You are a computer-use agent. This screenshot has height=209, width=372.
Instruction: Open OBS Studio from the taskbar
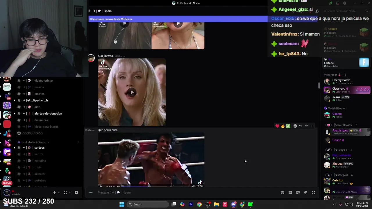pos(208,204)
